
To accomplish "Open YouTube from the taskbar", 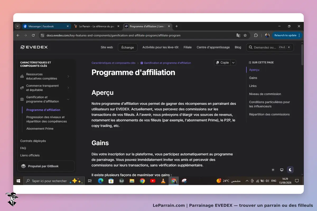I will (153, 181).
